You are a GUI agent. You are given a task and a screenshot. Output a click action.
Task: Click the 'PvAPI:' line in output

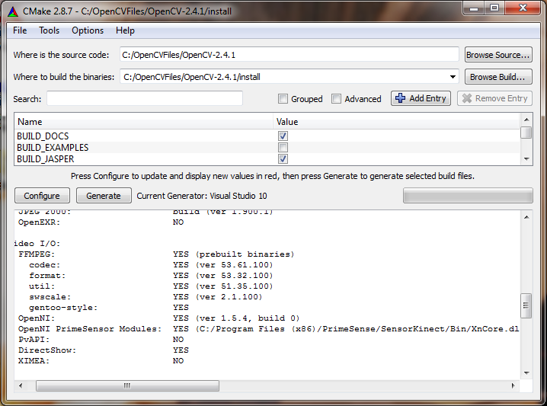[34, 340]
